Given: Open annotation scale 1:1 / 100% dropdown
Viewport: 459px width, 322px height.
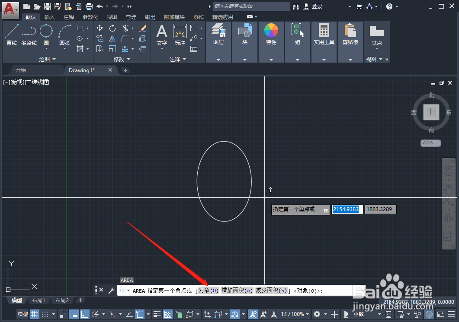Looking at the screenshot, I should pyautogui.click(x=295, y=314).
